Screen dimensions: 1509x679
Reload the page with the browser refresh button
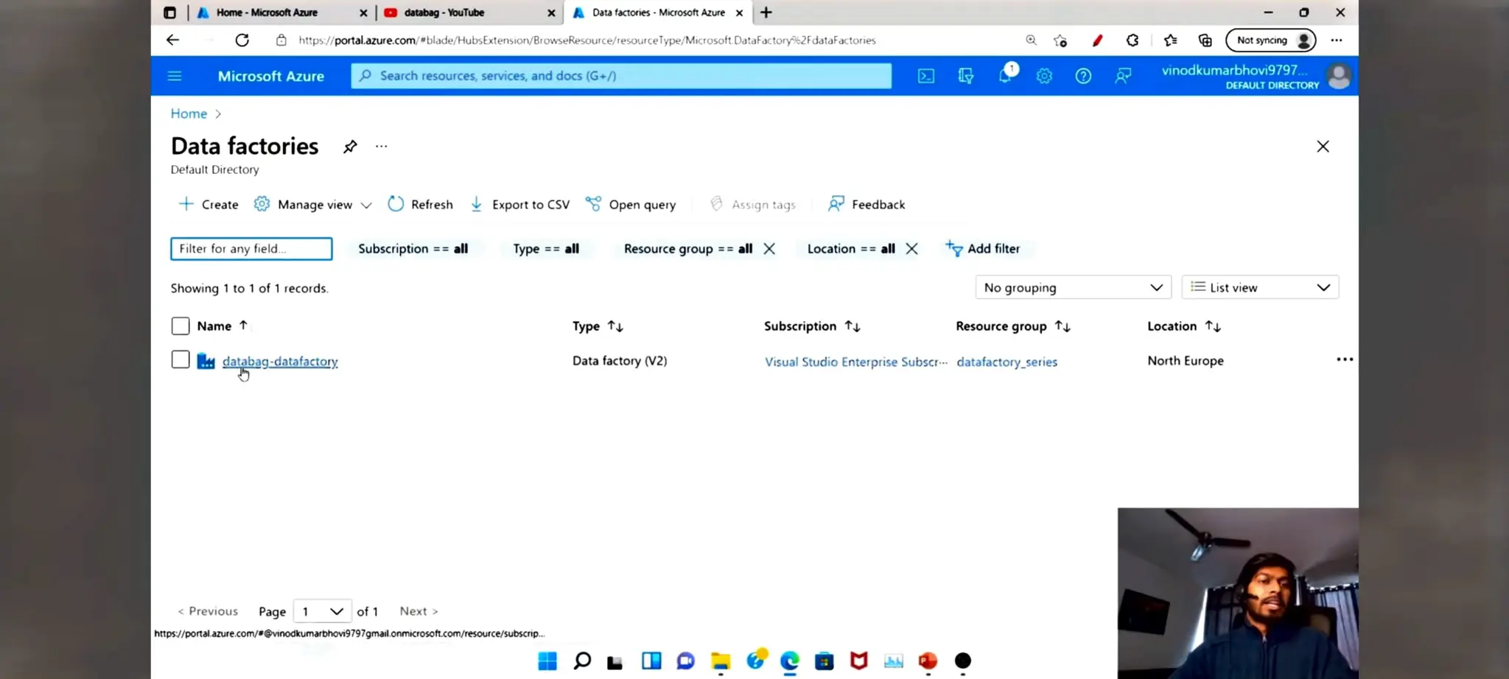(x=242, y=41)
